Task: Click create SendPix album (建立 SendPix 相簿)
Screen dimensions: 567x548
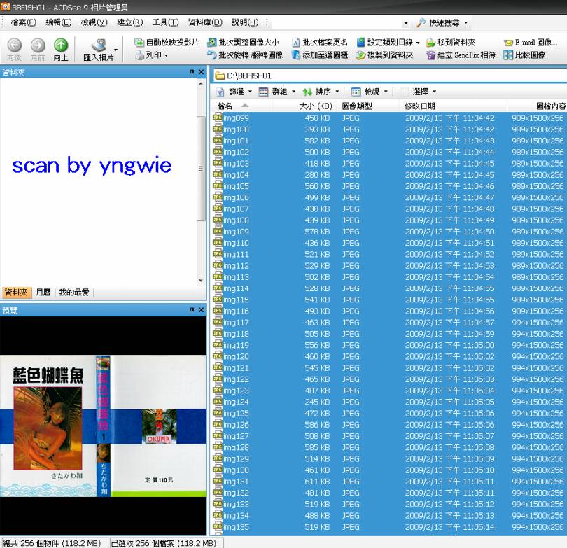Action: click(461, 55)
